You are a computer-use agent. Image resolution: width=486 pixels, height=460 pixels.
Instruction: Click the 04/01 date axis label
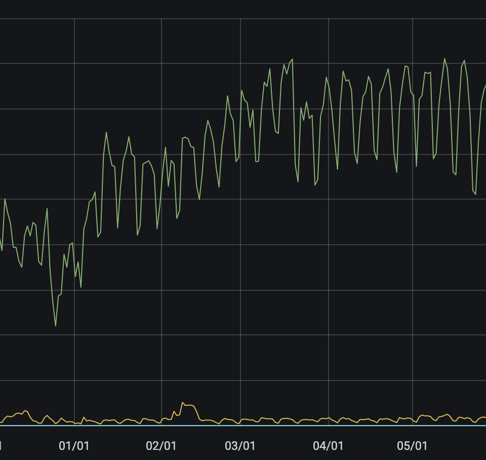point(328,446)
